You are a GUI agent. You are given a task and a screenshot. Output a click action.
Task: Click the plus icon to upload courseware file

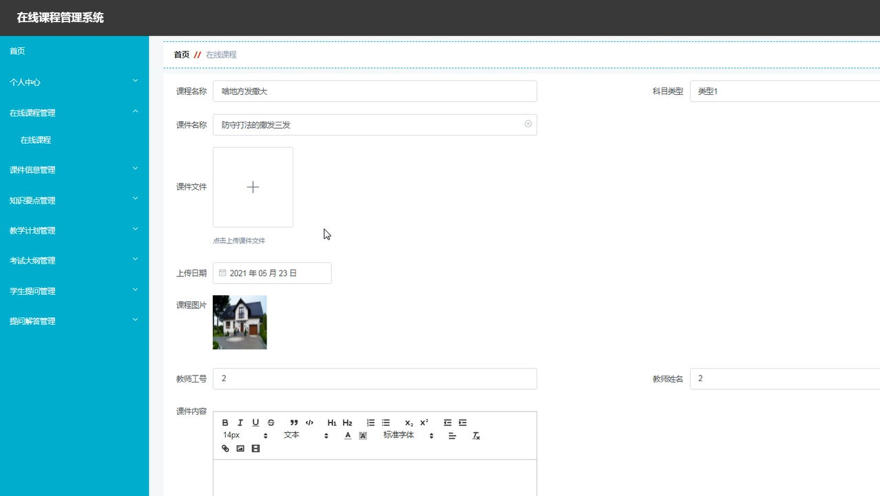coord(253,187)
